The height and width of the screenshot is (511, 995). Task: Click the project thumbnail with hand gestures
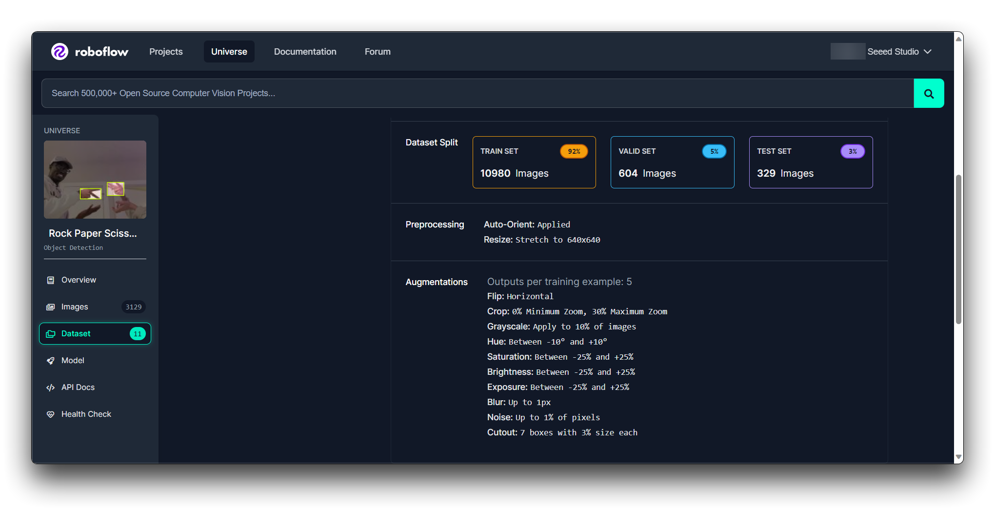[x=95, y=180]
